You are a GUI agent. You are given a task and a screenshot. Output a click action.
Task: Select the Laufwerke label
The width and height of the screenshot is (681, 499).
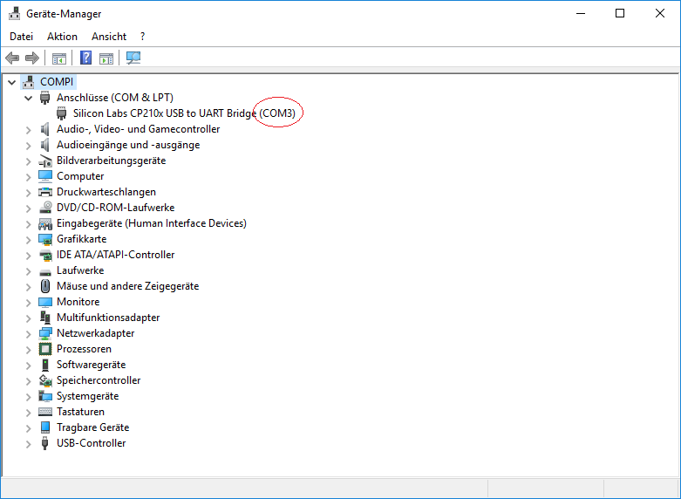(x=80, y=270)
